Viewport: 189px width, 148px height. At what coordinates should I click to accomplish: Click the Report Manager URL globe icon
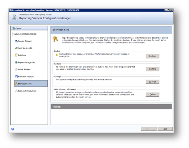[x=16, y=62]
